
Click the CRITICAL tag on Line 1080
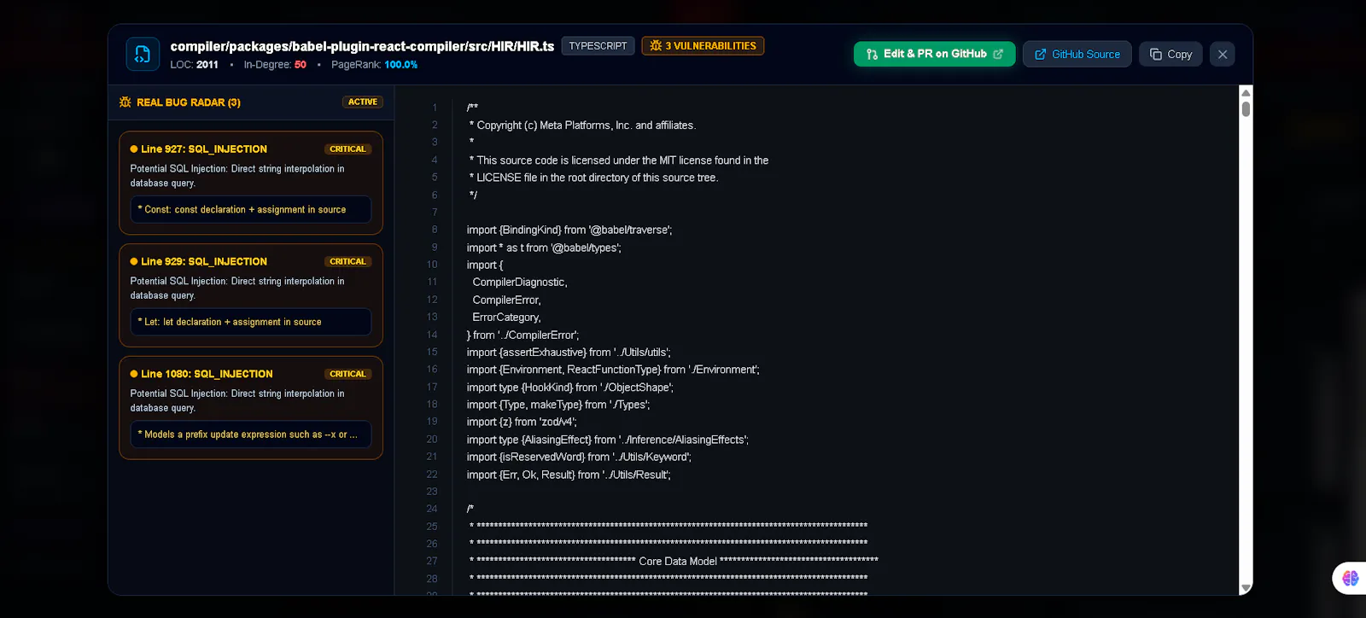coord(347,374)
